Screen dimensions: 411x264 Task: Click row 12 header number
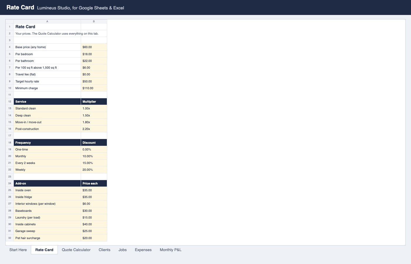pos(10,101)
